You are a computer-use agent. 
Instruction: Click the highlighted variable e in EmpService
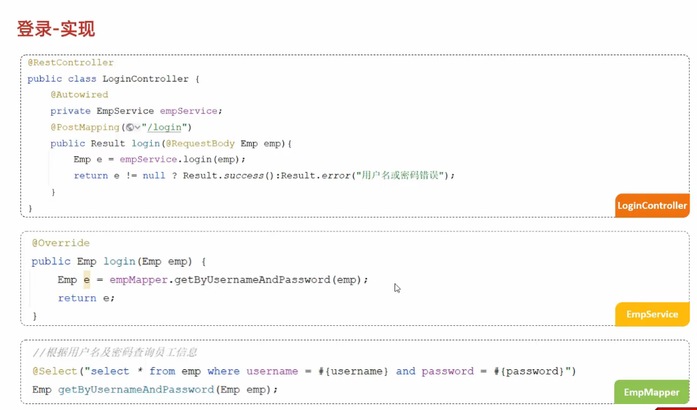(86, 280)
